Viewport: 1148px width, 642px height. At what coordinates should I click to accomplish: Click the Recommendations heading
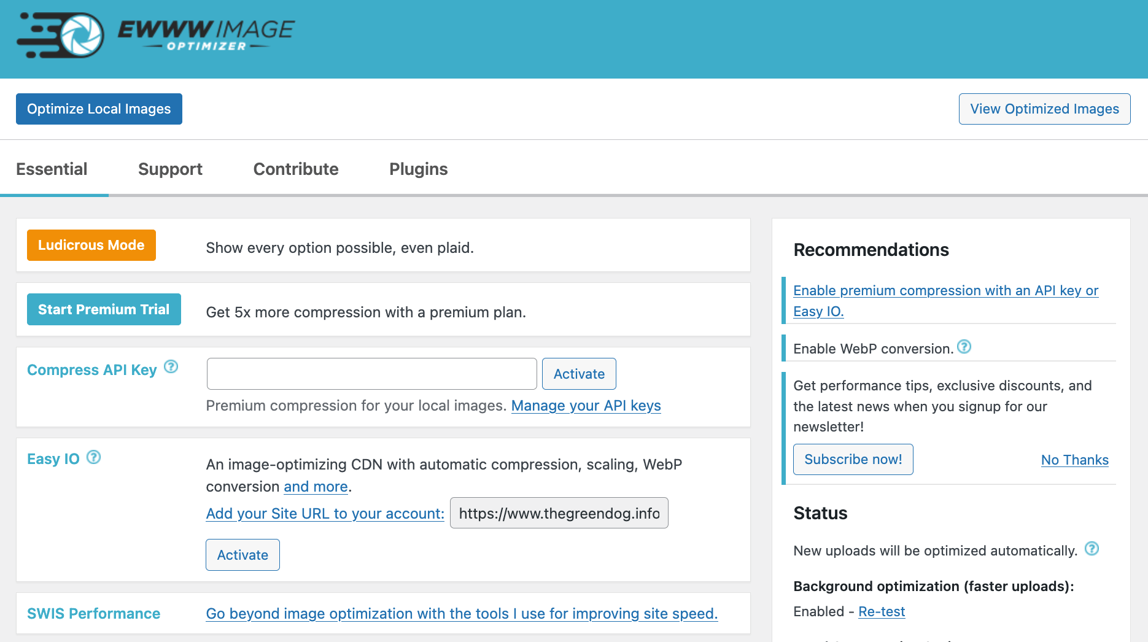(871, 250)
